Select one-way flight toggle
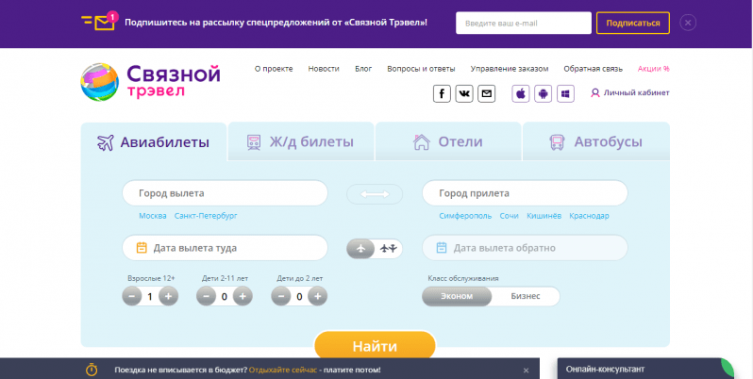Screen dimensions: 753x379 360,249
